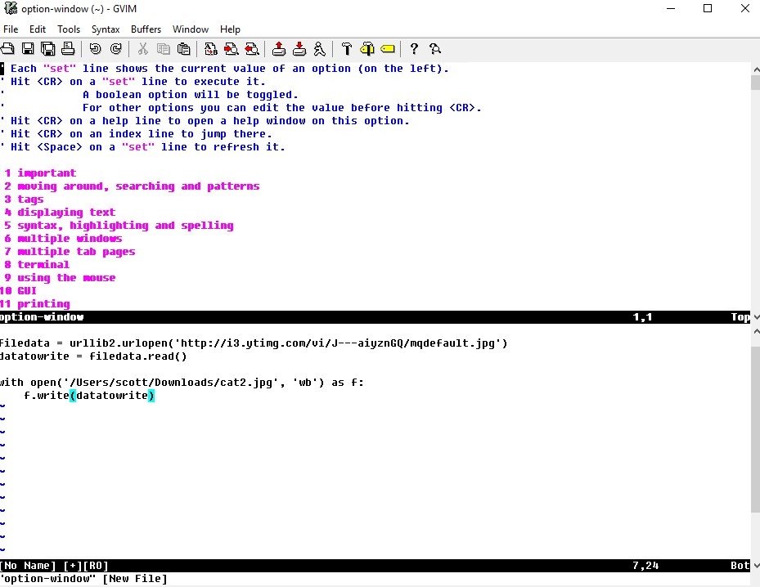Click the Copy toolbar icon
Image resolution: width=760 pixels, height=587 pixels.
tap(163, 48)
